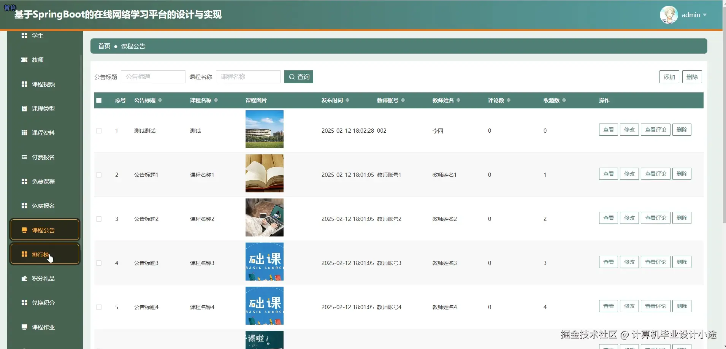
Task: Open 课程视频 from the sidebar
Action: click(43, 84)
